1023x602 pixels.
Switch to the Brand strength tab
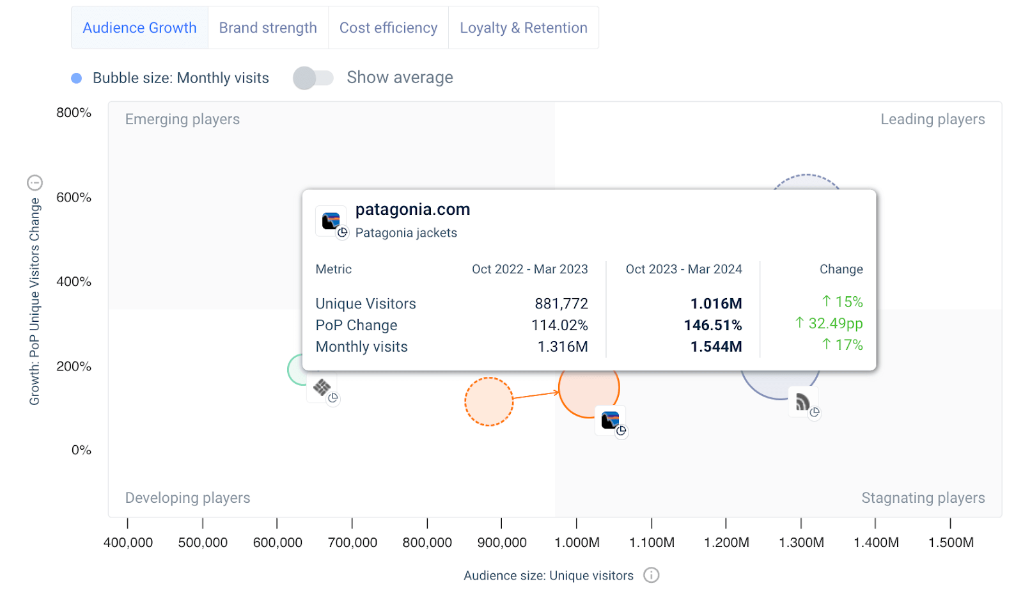point(268,28)
